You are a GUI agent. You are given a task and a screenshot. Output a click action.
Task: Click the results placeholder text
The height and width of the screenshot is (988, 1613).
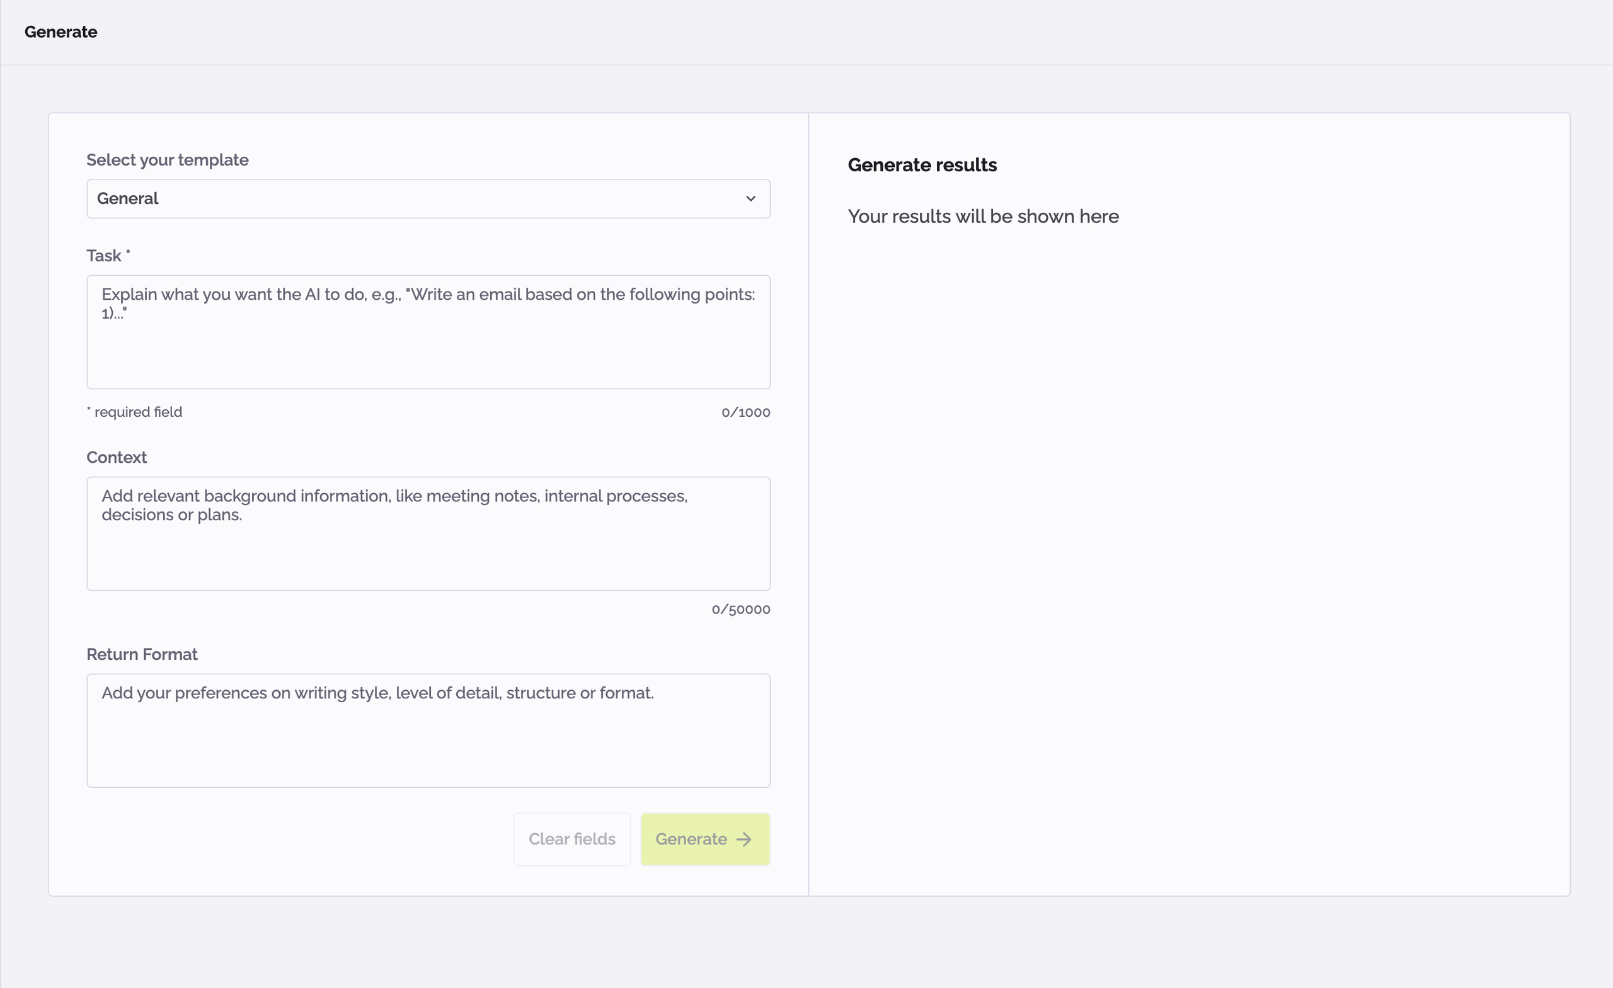tap(982, 216)
